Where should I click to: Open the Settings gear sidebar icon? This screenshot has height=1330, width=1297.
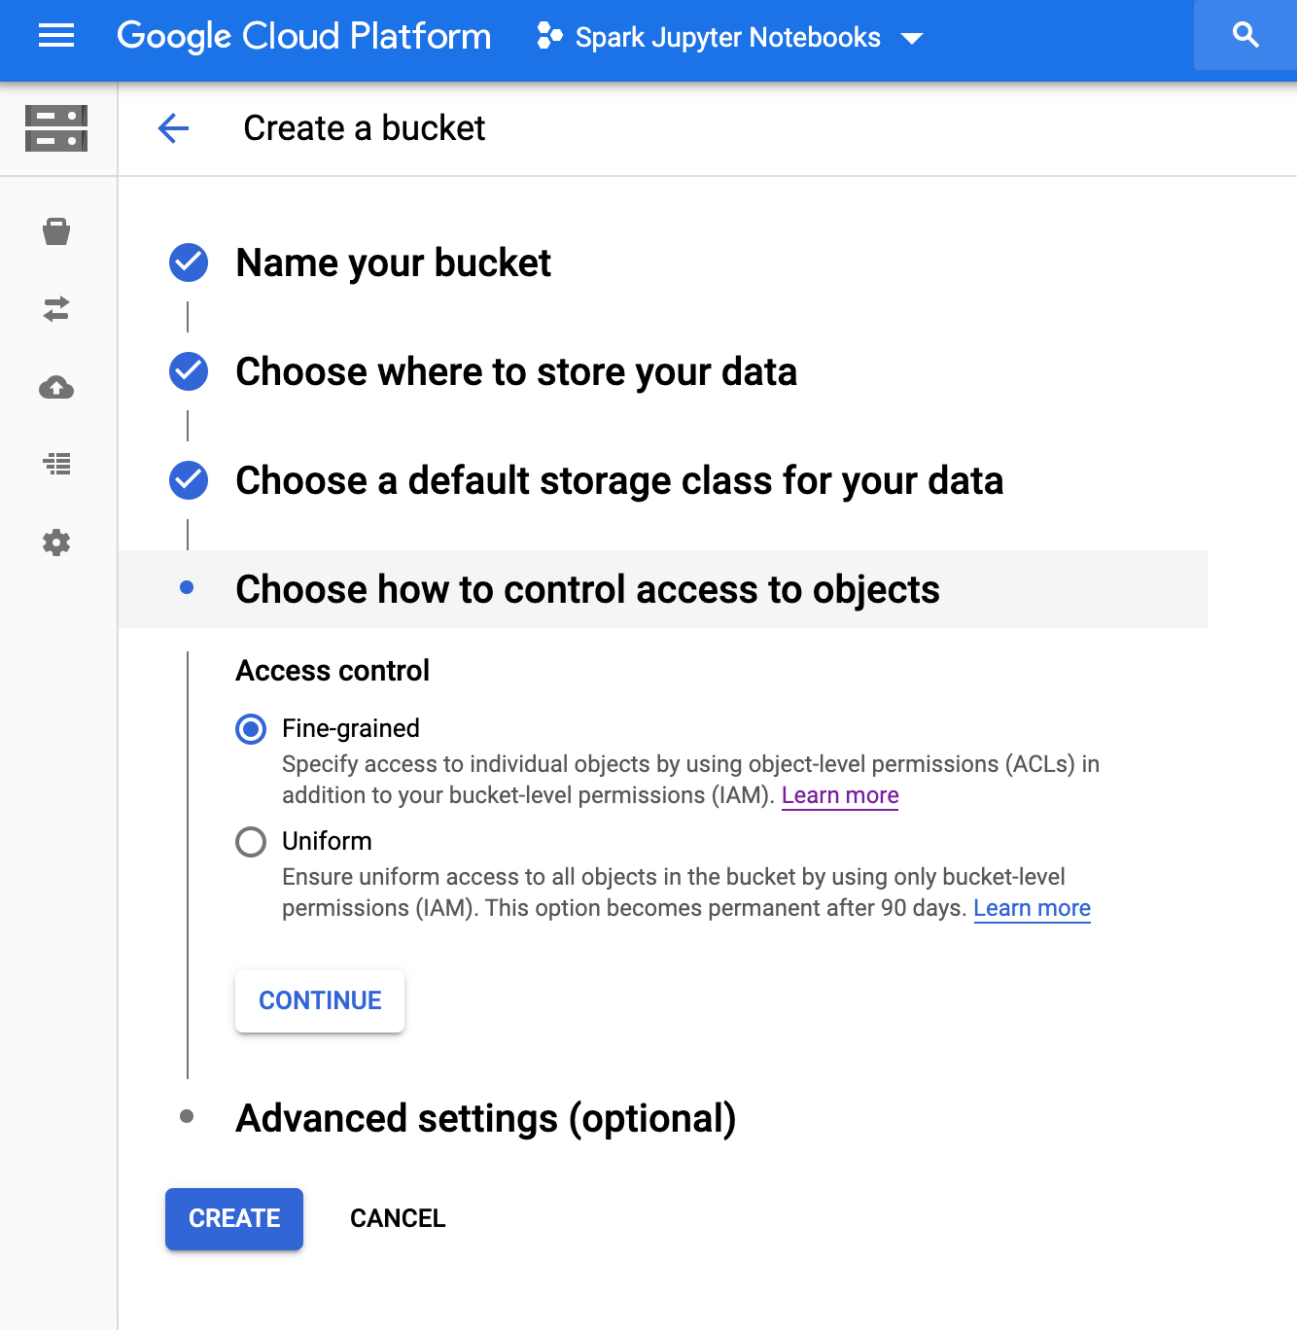[x=56, y=542]
